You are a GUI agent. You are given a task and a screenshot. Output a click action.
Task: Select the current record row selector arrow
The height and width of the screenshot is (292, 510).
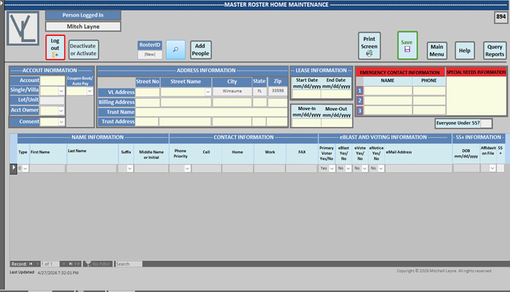[x=13, y=169]
